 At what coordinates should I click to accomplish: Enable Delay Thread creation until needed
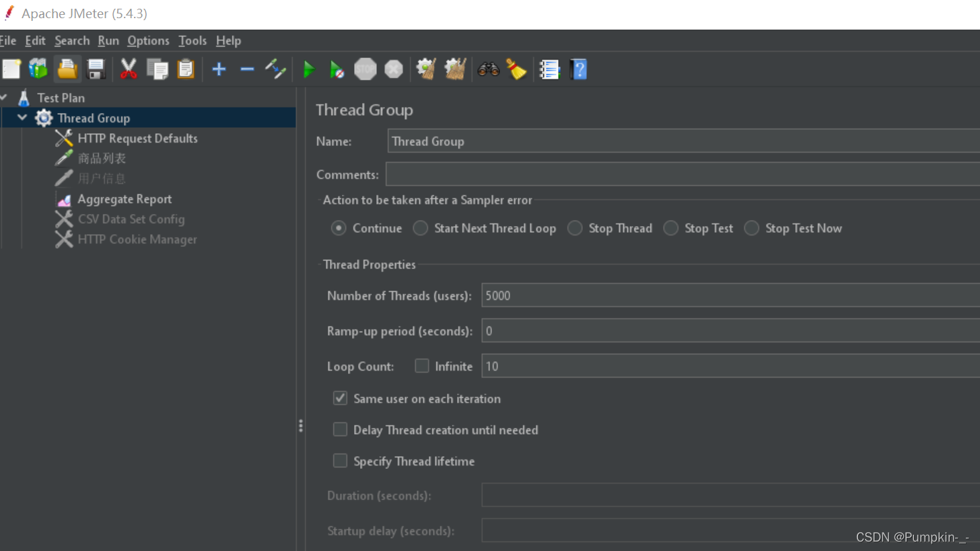pos(340,429)
